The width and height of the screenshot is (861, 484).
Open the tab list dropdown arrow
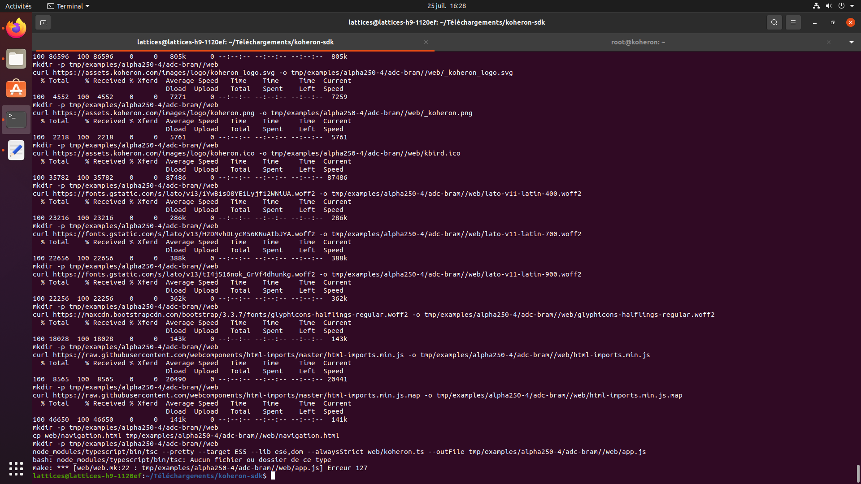[x=851, y=42]
